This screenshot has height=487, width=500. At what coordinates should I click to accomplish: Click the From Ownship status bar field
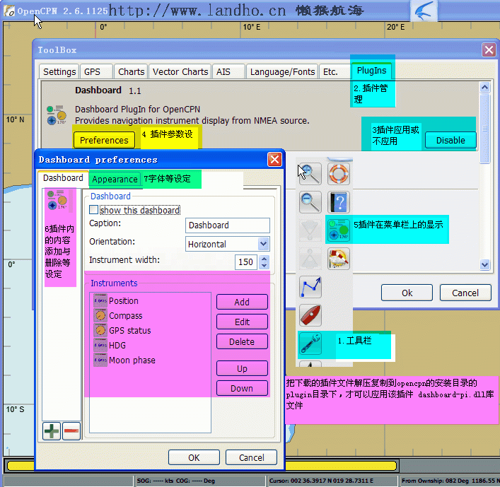[450, 481]
